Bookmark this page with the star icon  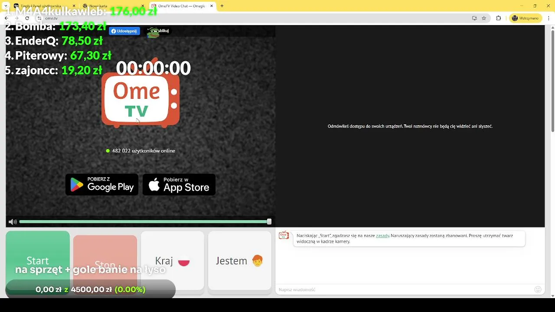(x=484, y=18)
